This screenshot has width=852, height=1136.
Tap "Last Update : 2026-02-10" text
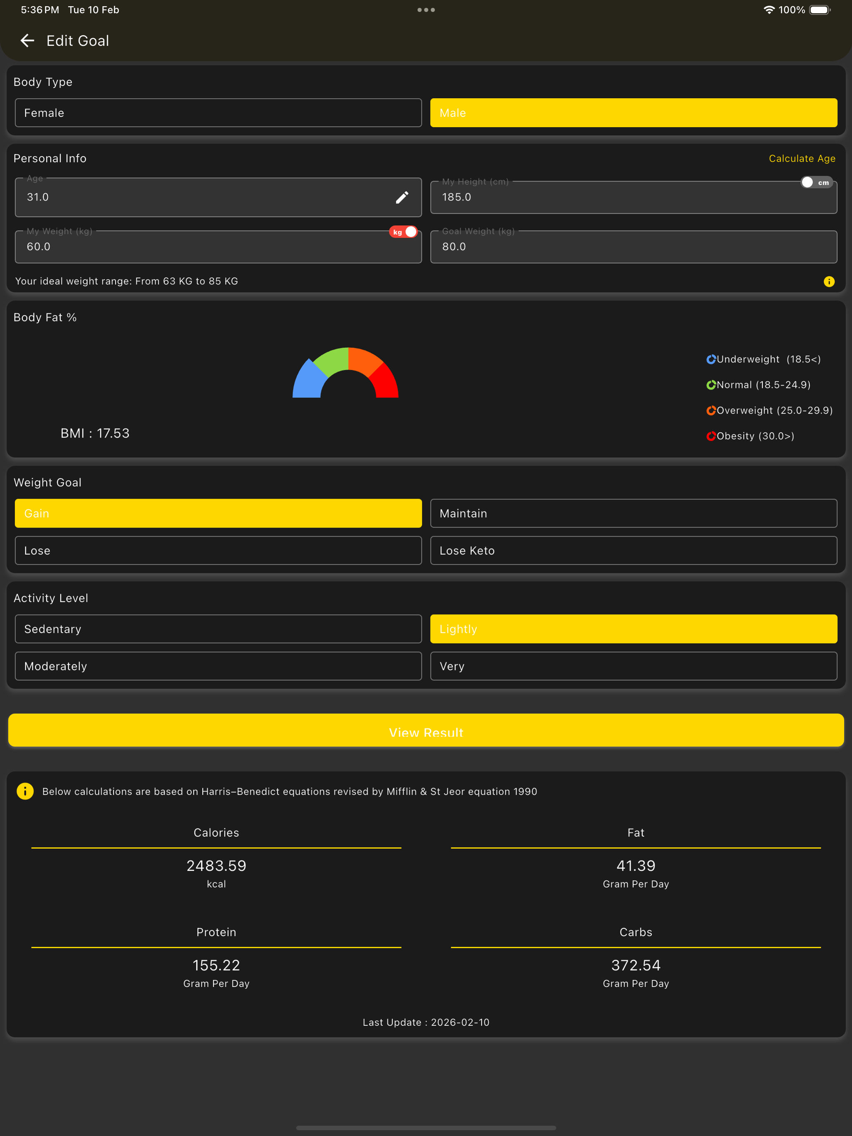click(426, 1022)
